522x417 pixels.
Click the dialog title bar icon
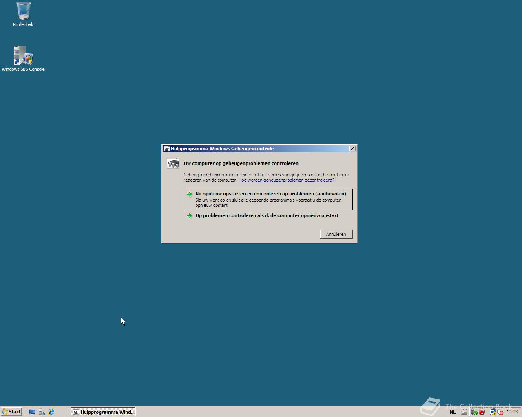pyautogui.click(x=166, y=149)
